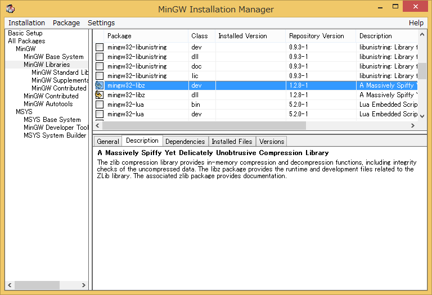This screenshot has width=432, height=295.
Task: Select MSYS System Builder category
Action: 55,135
